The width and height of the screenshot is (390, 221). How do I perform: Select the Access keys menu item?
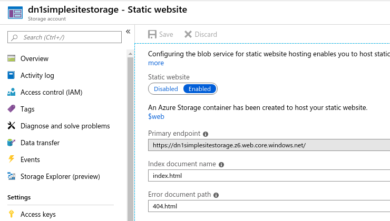pyautogui.click(x=38, y=214)
